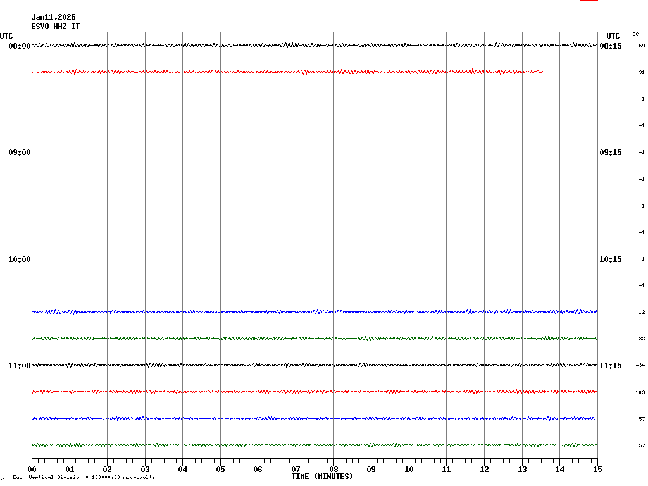Click the red marker at top right corner
Screen dimensions: 648x486
589,1
